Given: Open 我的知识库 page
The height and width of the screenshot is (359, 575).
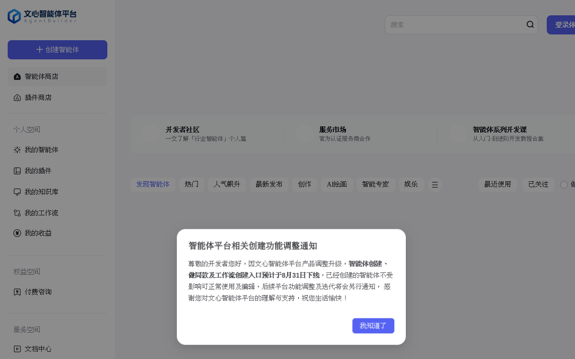Looking at the screenshot, I should [x=57, y=192].
